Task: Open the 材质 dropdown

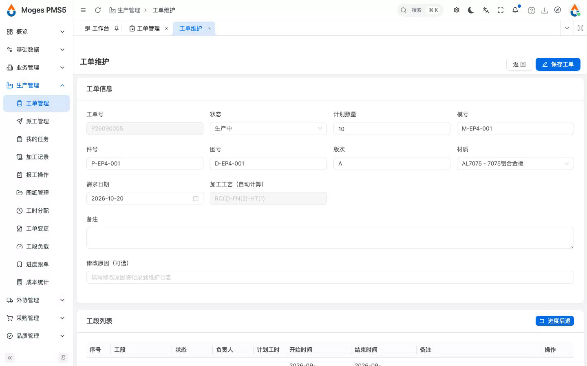Action: click(515, 163)
